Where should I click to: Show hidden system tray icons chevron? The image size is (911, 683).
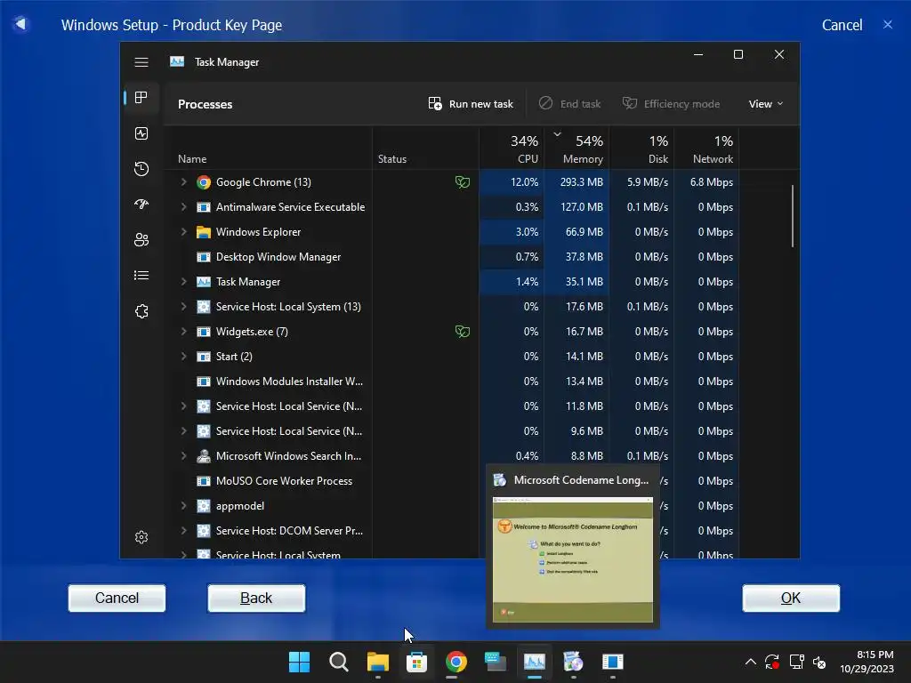pyautogui.click(x=751, y=662)
